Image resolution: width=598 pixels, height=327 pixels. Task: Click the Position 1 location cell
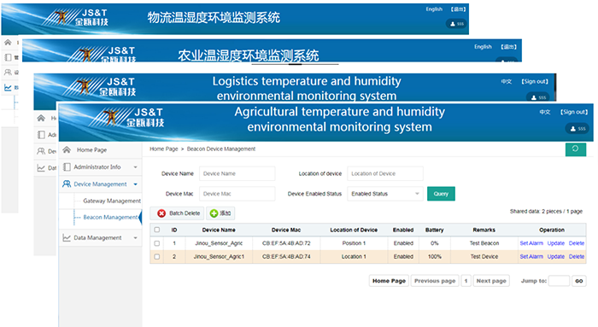click(354, 243)
